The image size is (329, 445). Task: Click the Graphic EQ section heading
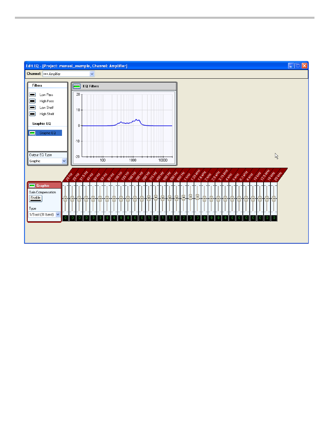click(42, 123)
